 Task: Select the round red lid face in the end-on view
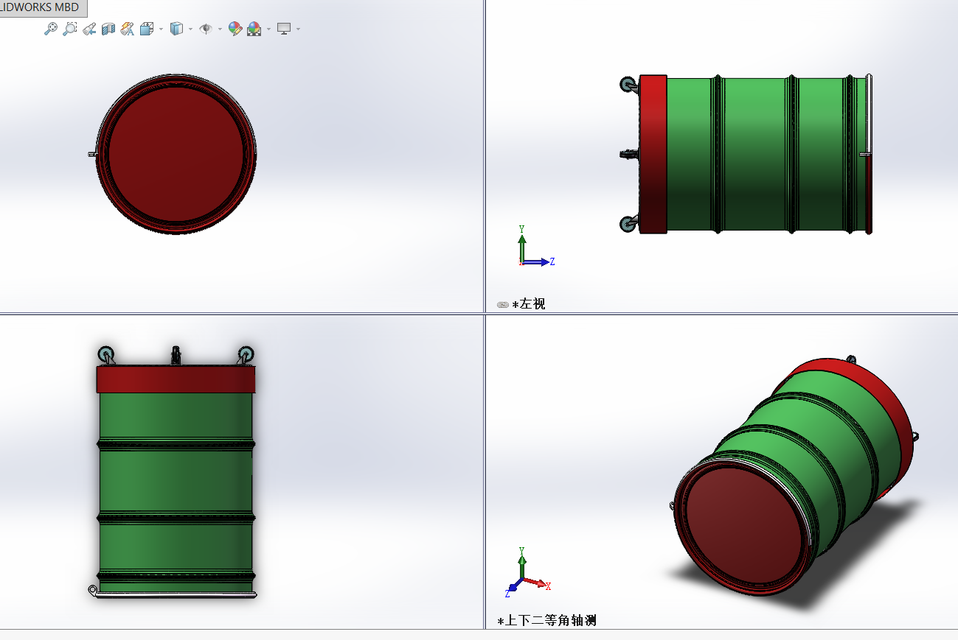(x=176, y=155)
